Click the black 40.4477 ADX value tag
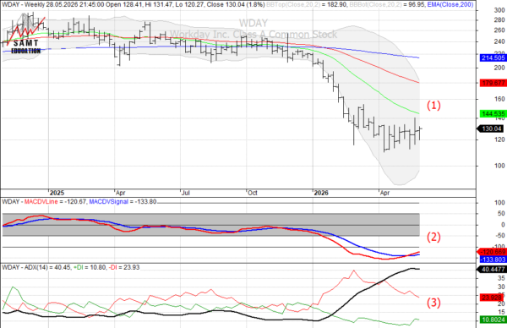The width and height of the screenshot is (507, 328). pos(491,269)
